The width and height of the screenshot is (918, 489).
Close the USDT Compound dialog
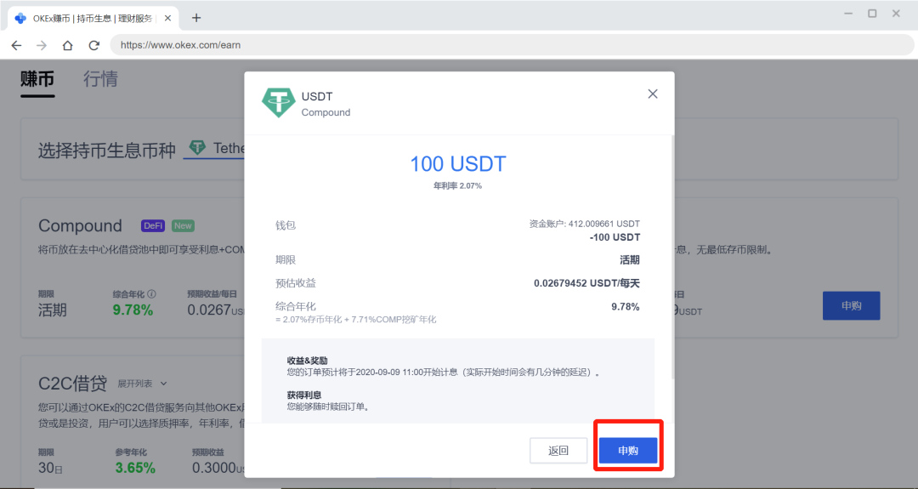point(653,94)
